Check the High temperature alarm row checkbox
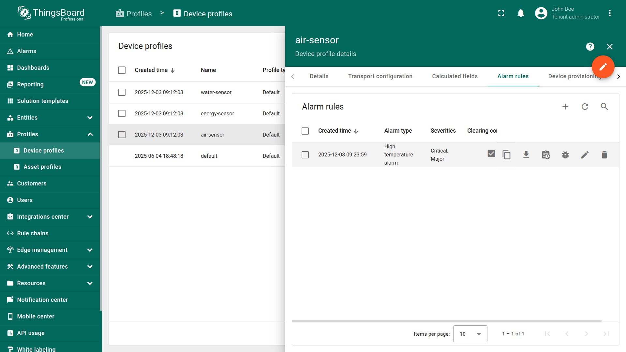The width and height of the screenshot is (626, 352). click(305, 155)
